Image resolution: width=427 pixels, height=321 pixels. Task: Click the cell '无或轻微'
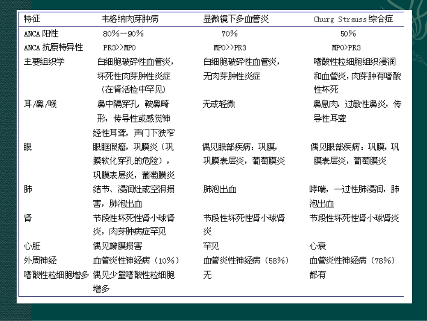(219, 104)
